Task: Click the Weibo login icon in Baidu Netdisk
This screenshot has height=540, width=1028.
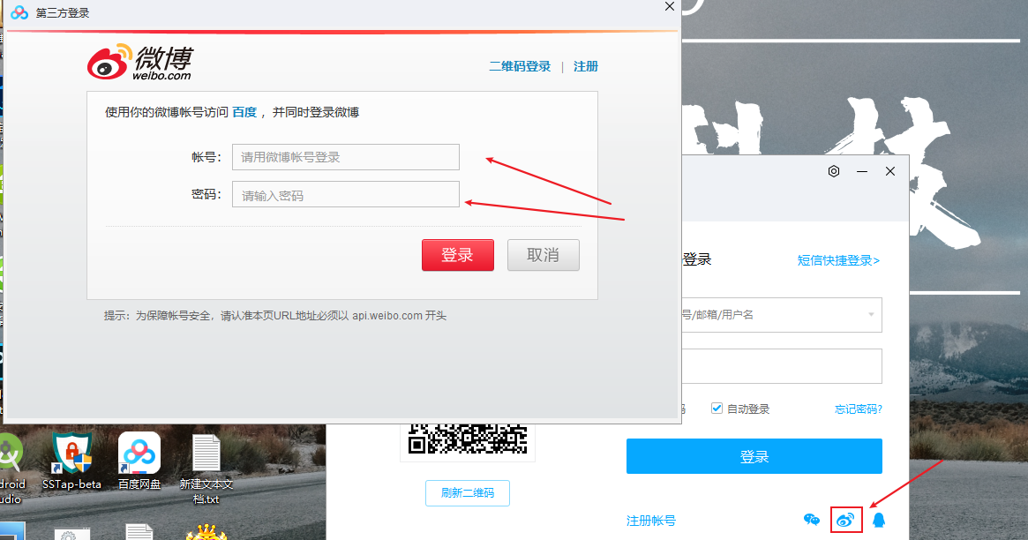Action: [845, 520]
